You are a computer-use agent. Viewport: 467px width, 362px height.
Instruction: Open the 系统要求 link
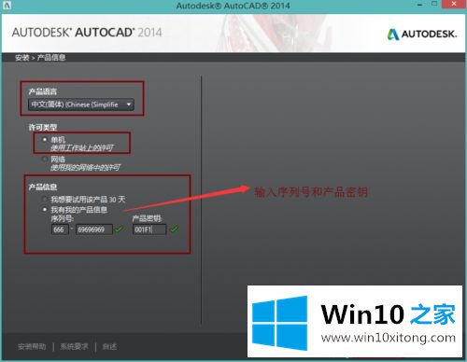pos(74,346)
